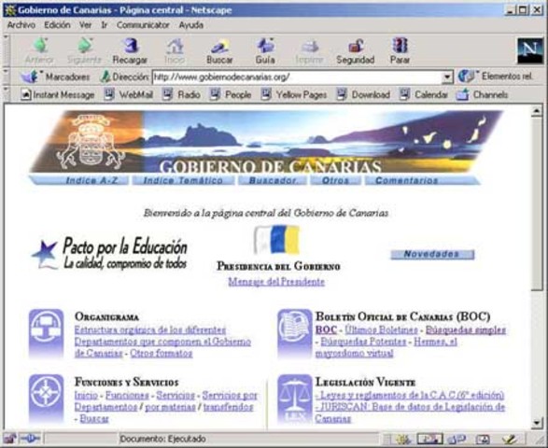Image resolution: width=548 pixels, height=448 pixels.
Task: Open the Communicator menu
Action: pyautogui.click(x=143, y=25)
